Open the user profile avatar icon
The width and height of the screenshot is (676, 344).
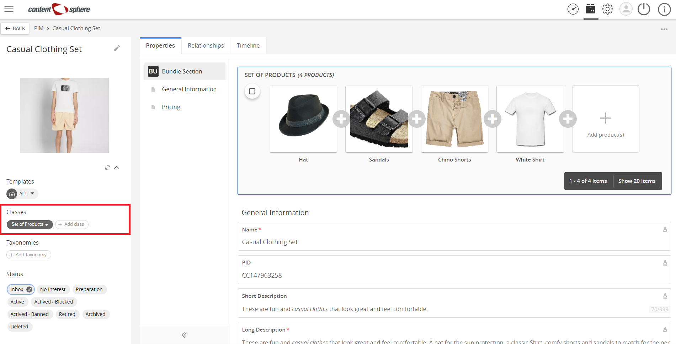point(626,9)
